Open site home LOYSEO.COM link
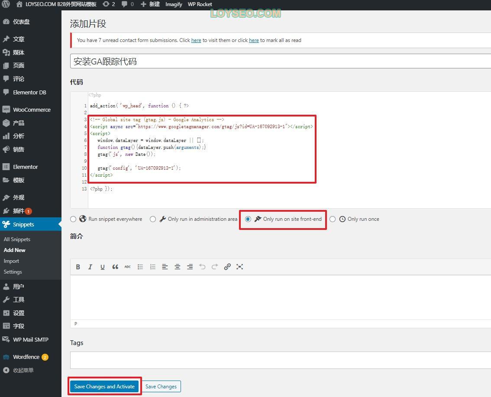 point(56,4)
